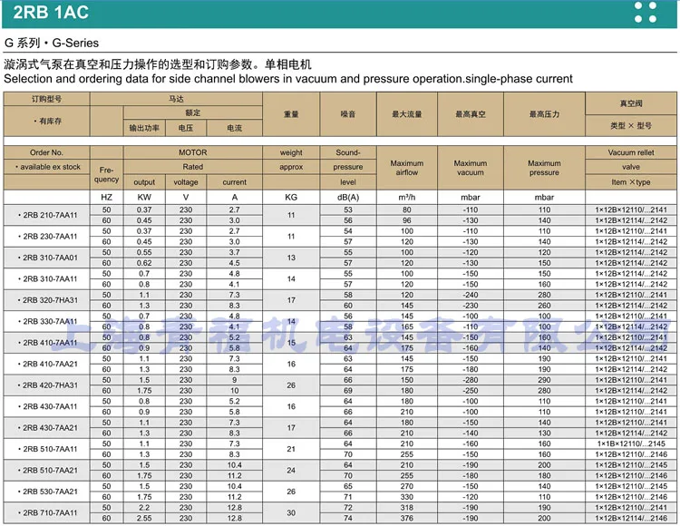This screenshot has height=526, width=680.
Task: Click the Chinese header "马达"
Action: click(x=176, y=99)
